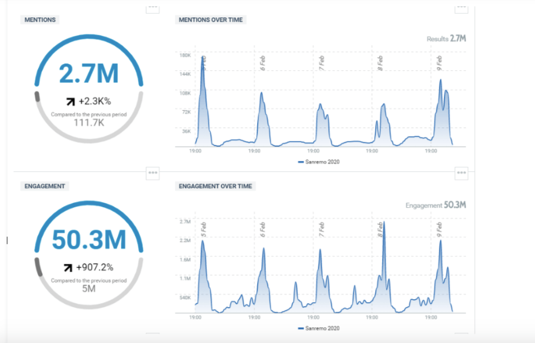The image size is (535, 343).
Task: Open the Mentions Over Time three-dot menu
Action: coord(461,8)
